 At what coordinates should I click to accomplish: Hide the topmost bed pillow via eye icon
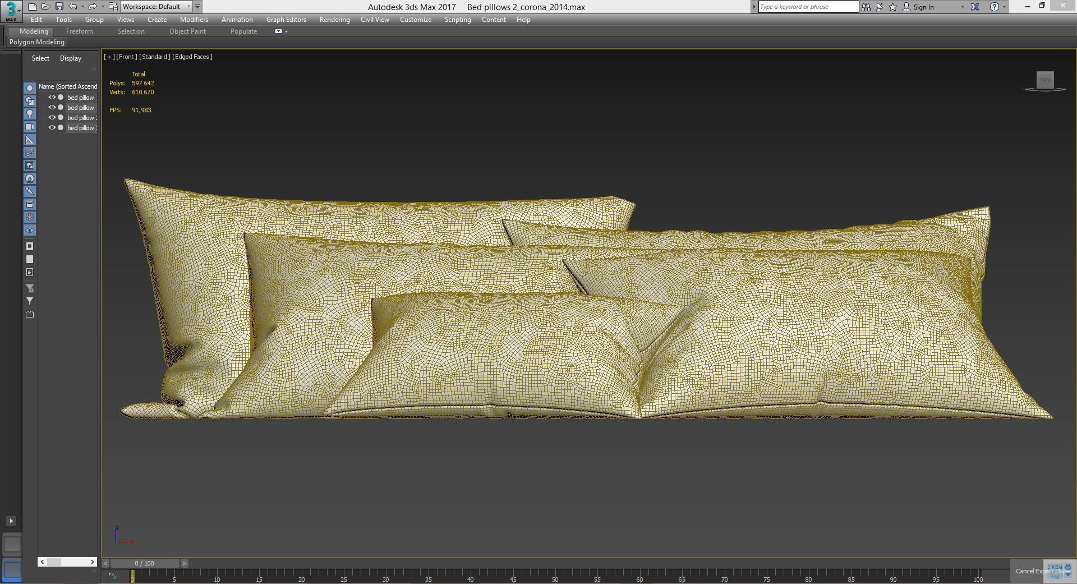pyautogui.click(x=52, y=97)
